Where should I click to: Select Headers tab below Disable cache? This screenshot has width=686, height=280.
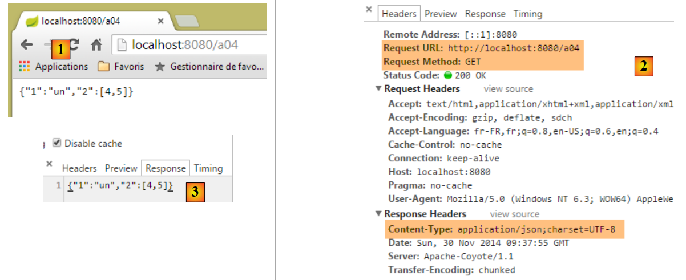click(x=79, y=168)
